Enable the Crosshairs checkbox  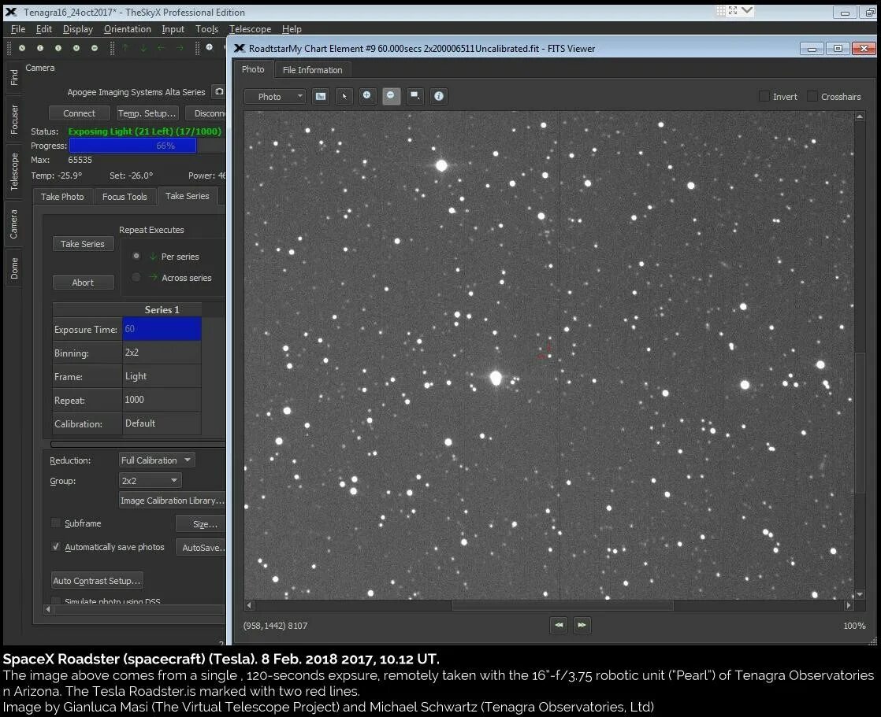point(812,97)
